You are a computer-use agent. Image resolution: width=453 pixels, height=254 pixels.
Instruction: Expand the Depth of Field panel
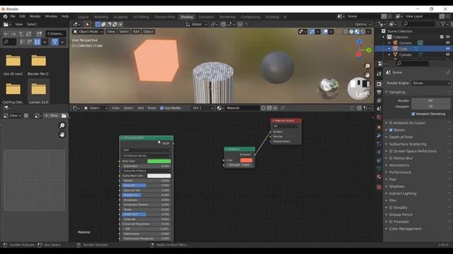click(401, 137)
